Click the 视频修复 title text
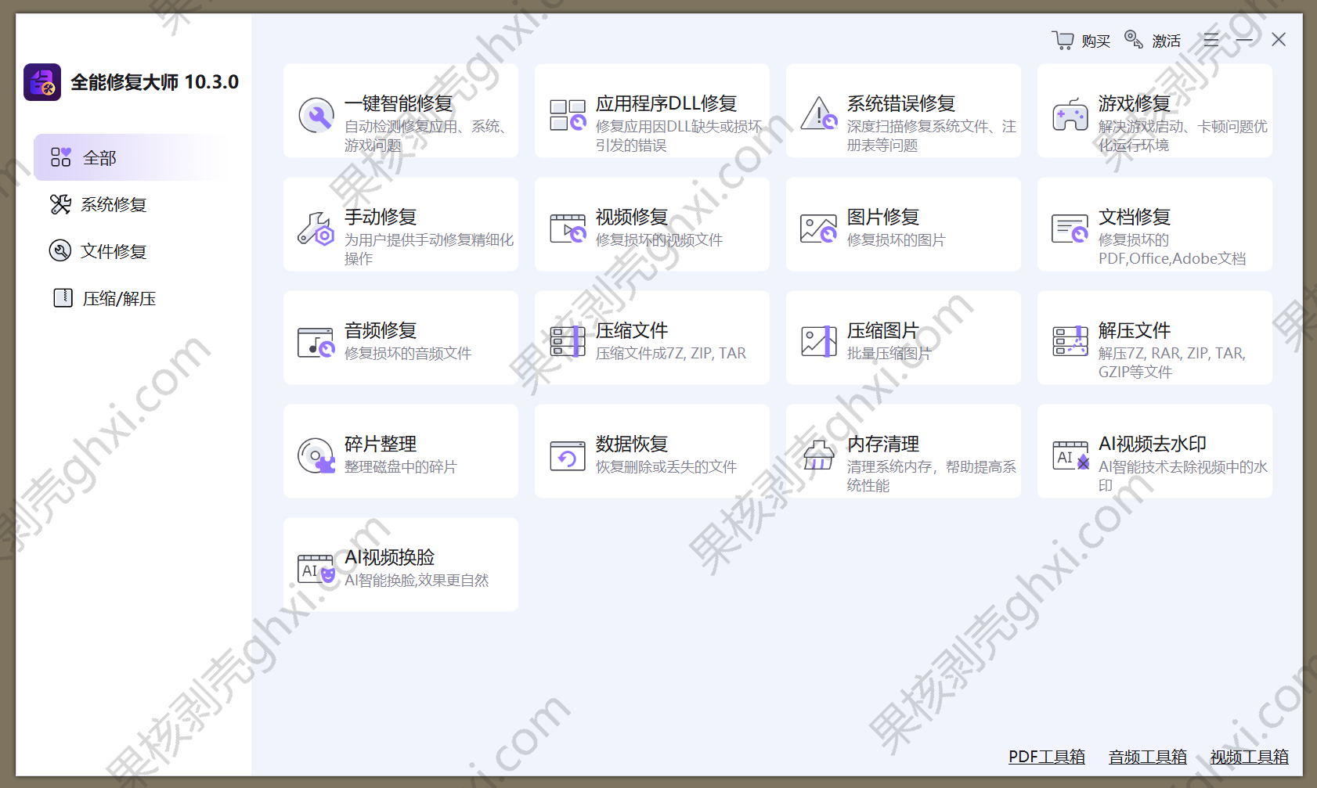This screenshot has width=1317, height=788. 632,217
